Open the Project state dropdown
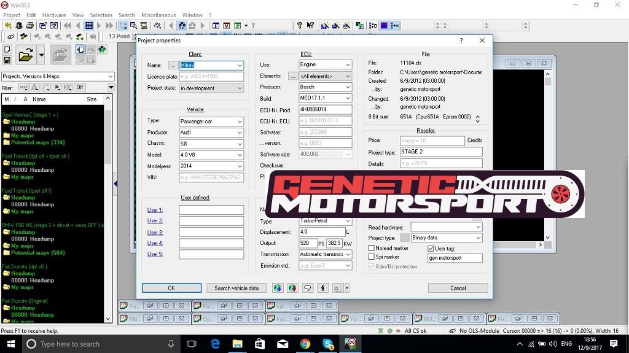 pyautogui.click(x=211, y=88)
